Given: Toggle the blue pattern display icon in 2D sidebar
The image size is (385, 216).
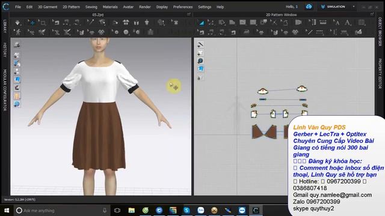Looking at the screenshot, I should (200, 69).
